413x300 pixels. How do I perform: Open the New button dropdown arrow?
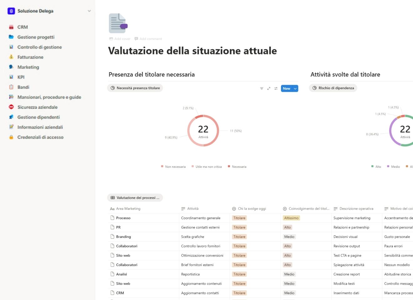[x=295, y=88]
